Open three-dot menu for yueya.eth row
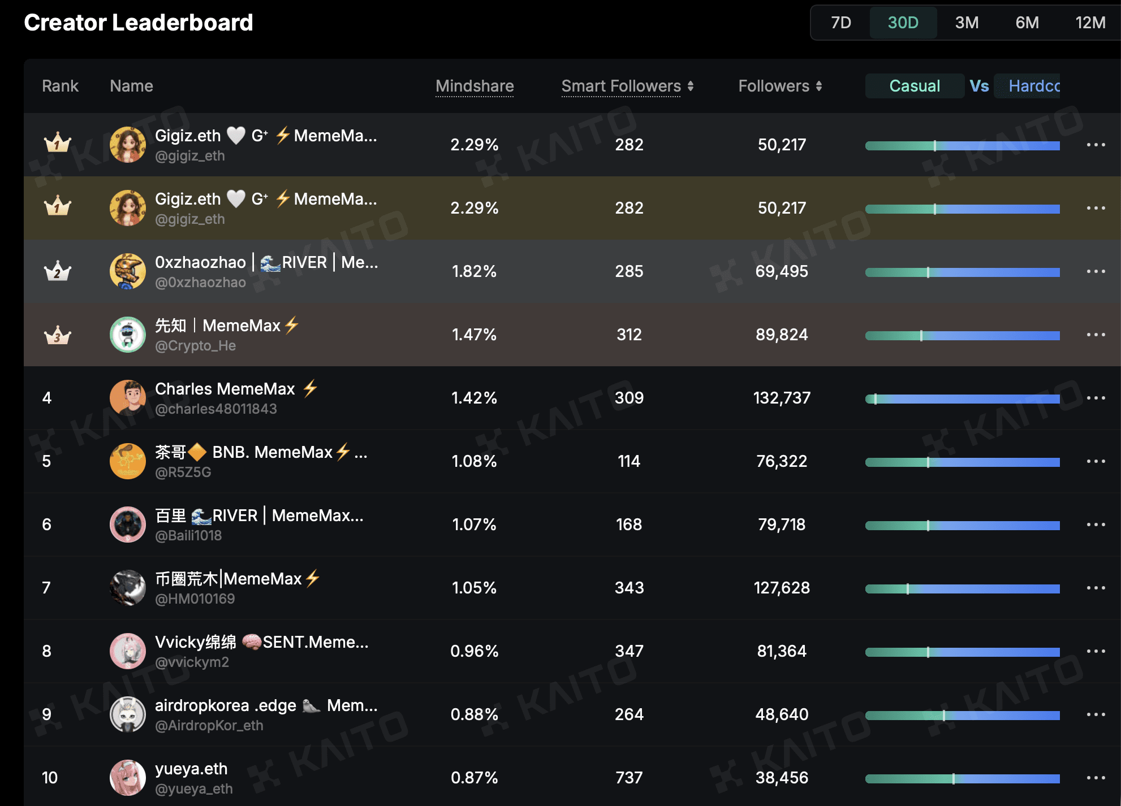1121x806 pixels. click(x=1096, y=778)
